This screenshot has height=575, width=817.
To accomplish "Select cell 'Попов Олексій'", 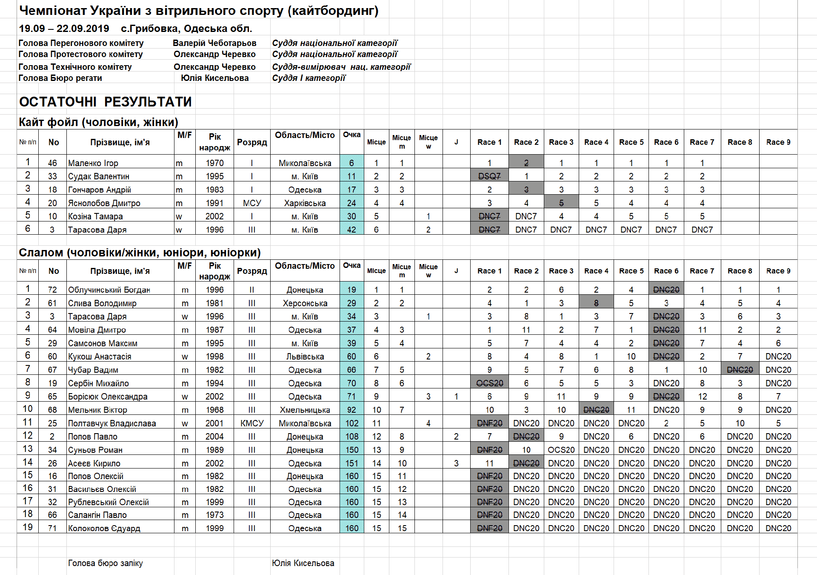I will click(120, 476).
